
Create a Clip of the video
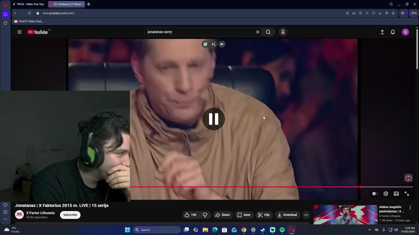click(264, 215)
